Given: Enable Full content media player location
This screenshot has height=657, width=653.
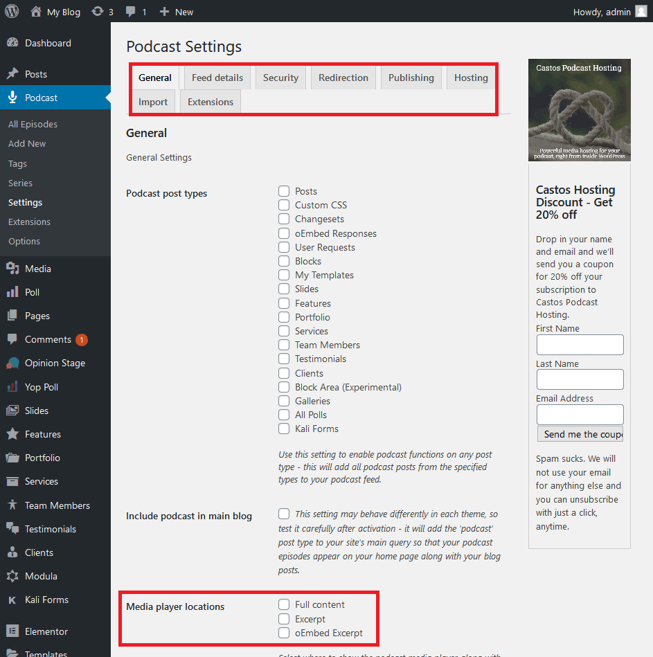Looking at the screenshot, I should (283, 604).
